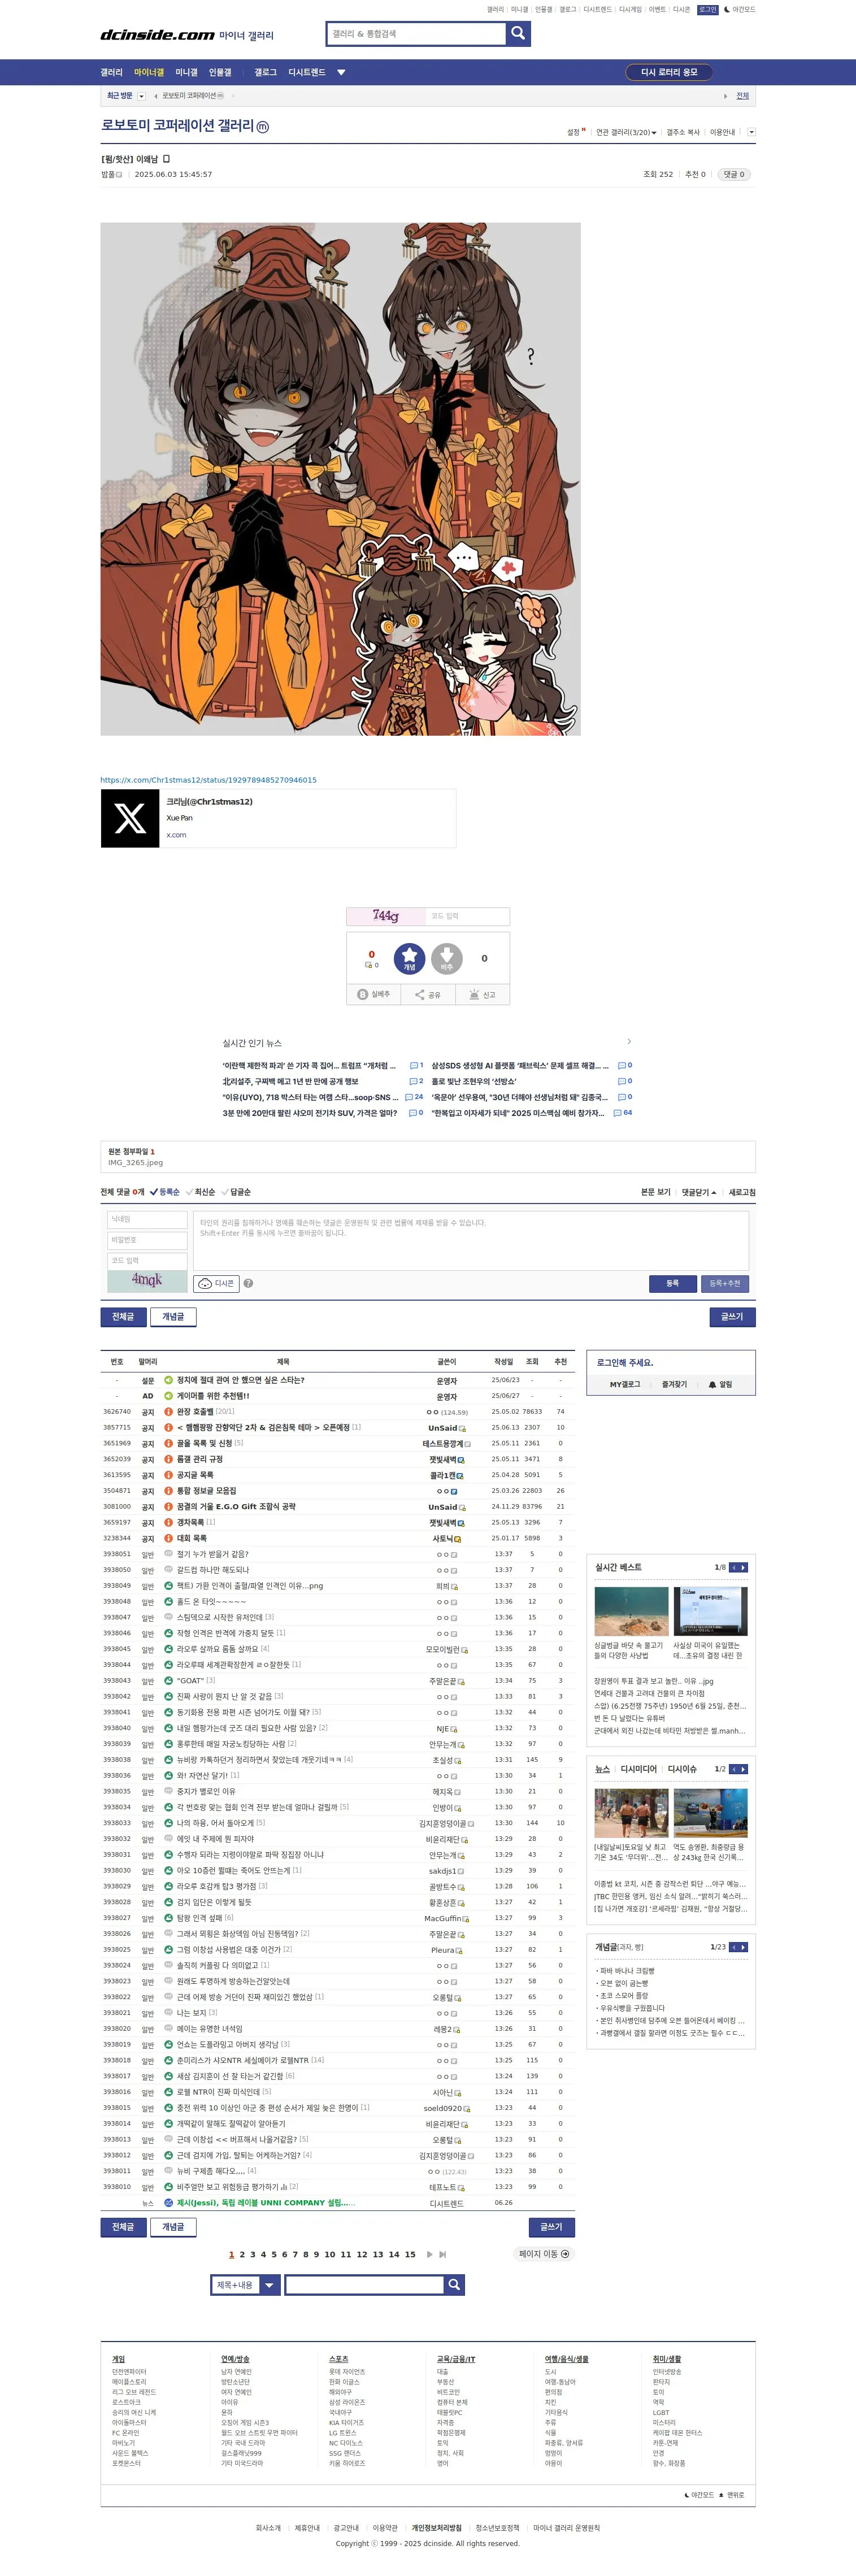Click the upper 개념글 button above the post list
856x2576 pixels.
[x=173, y=1317]
